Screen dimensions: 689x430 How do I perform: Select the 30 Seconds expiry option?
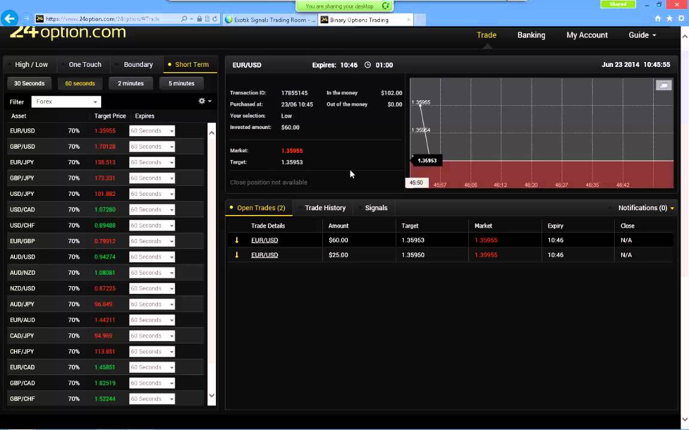point(29,84)
